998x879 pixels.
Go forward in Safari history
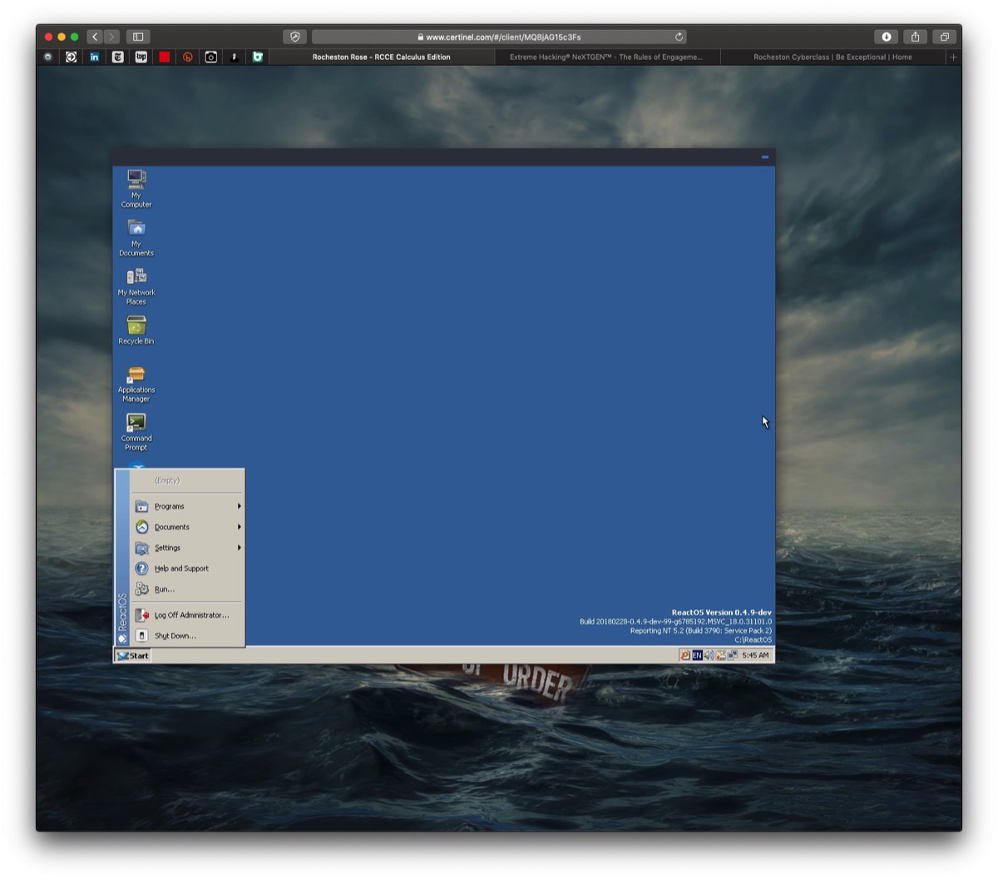pyautogui.click(x=111, y=37)
